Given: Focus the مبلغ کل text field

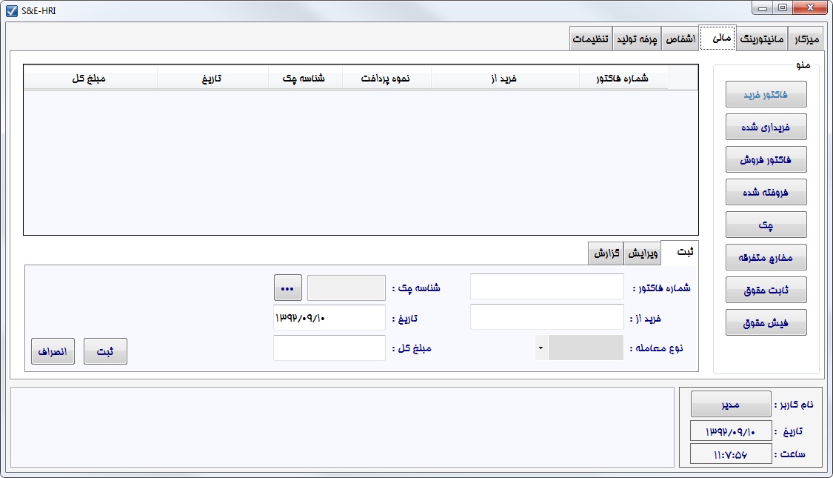Looking at the screenshot, I should [x=329, y=348].
